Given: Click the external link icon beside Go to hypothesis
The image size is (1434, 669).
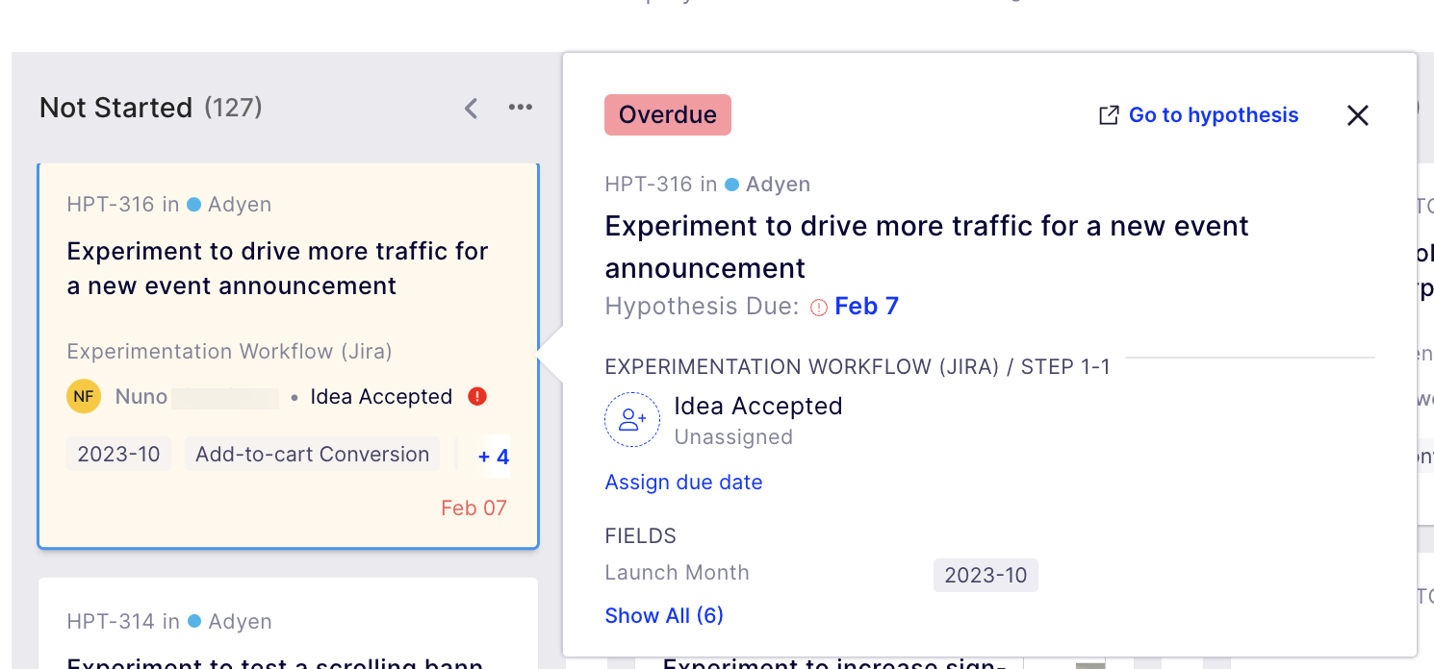Looking at the screenshot, I should tap(1109, 115).
